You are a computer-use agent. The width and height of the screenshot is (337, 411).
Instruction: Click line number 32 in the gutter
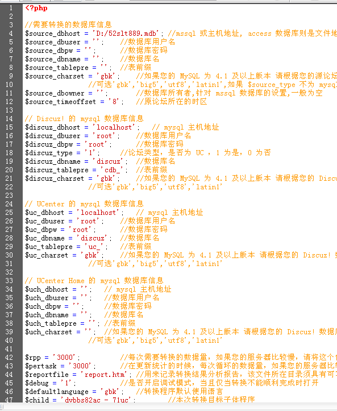tap(9, 272)
